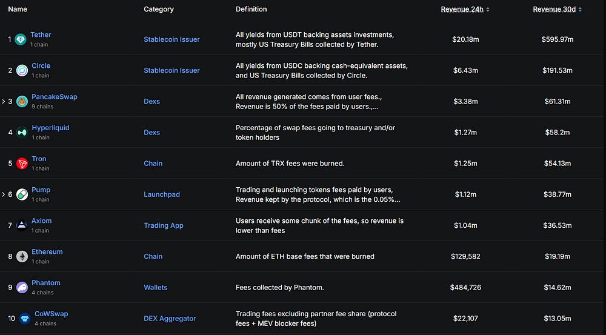The image size is (606, 335).
Task: Click the Hyperliquid logo icon
Action: pyautogui.click(x=22, y=132)
